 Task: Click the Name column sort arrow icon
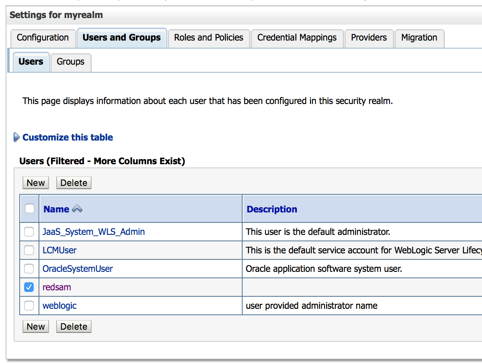click(x=77, y=209)
